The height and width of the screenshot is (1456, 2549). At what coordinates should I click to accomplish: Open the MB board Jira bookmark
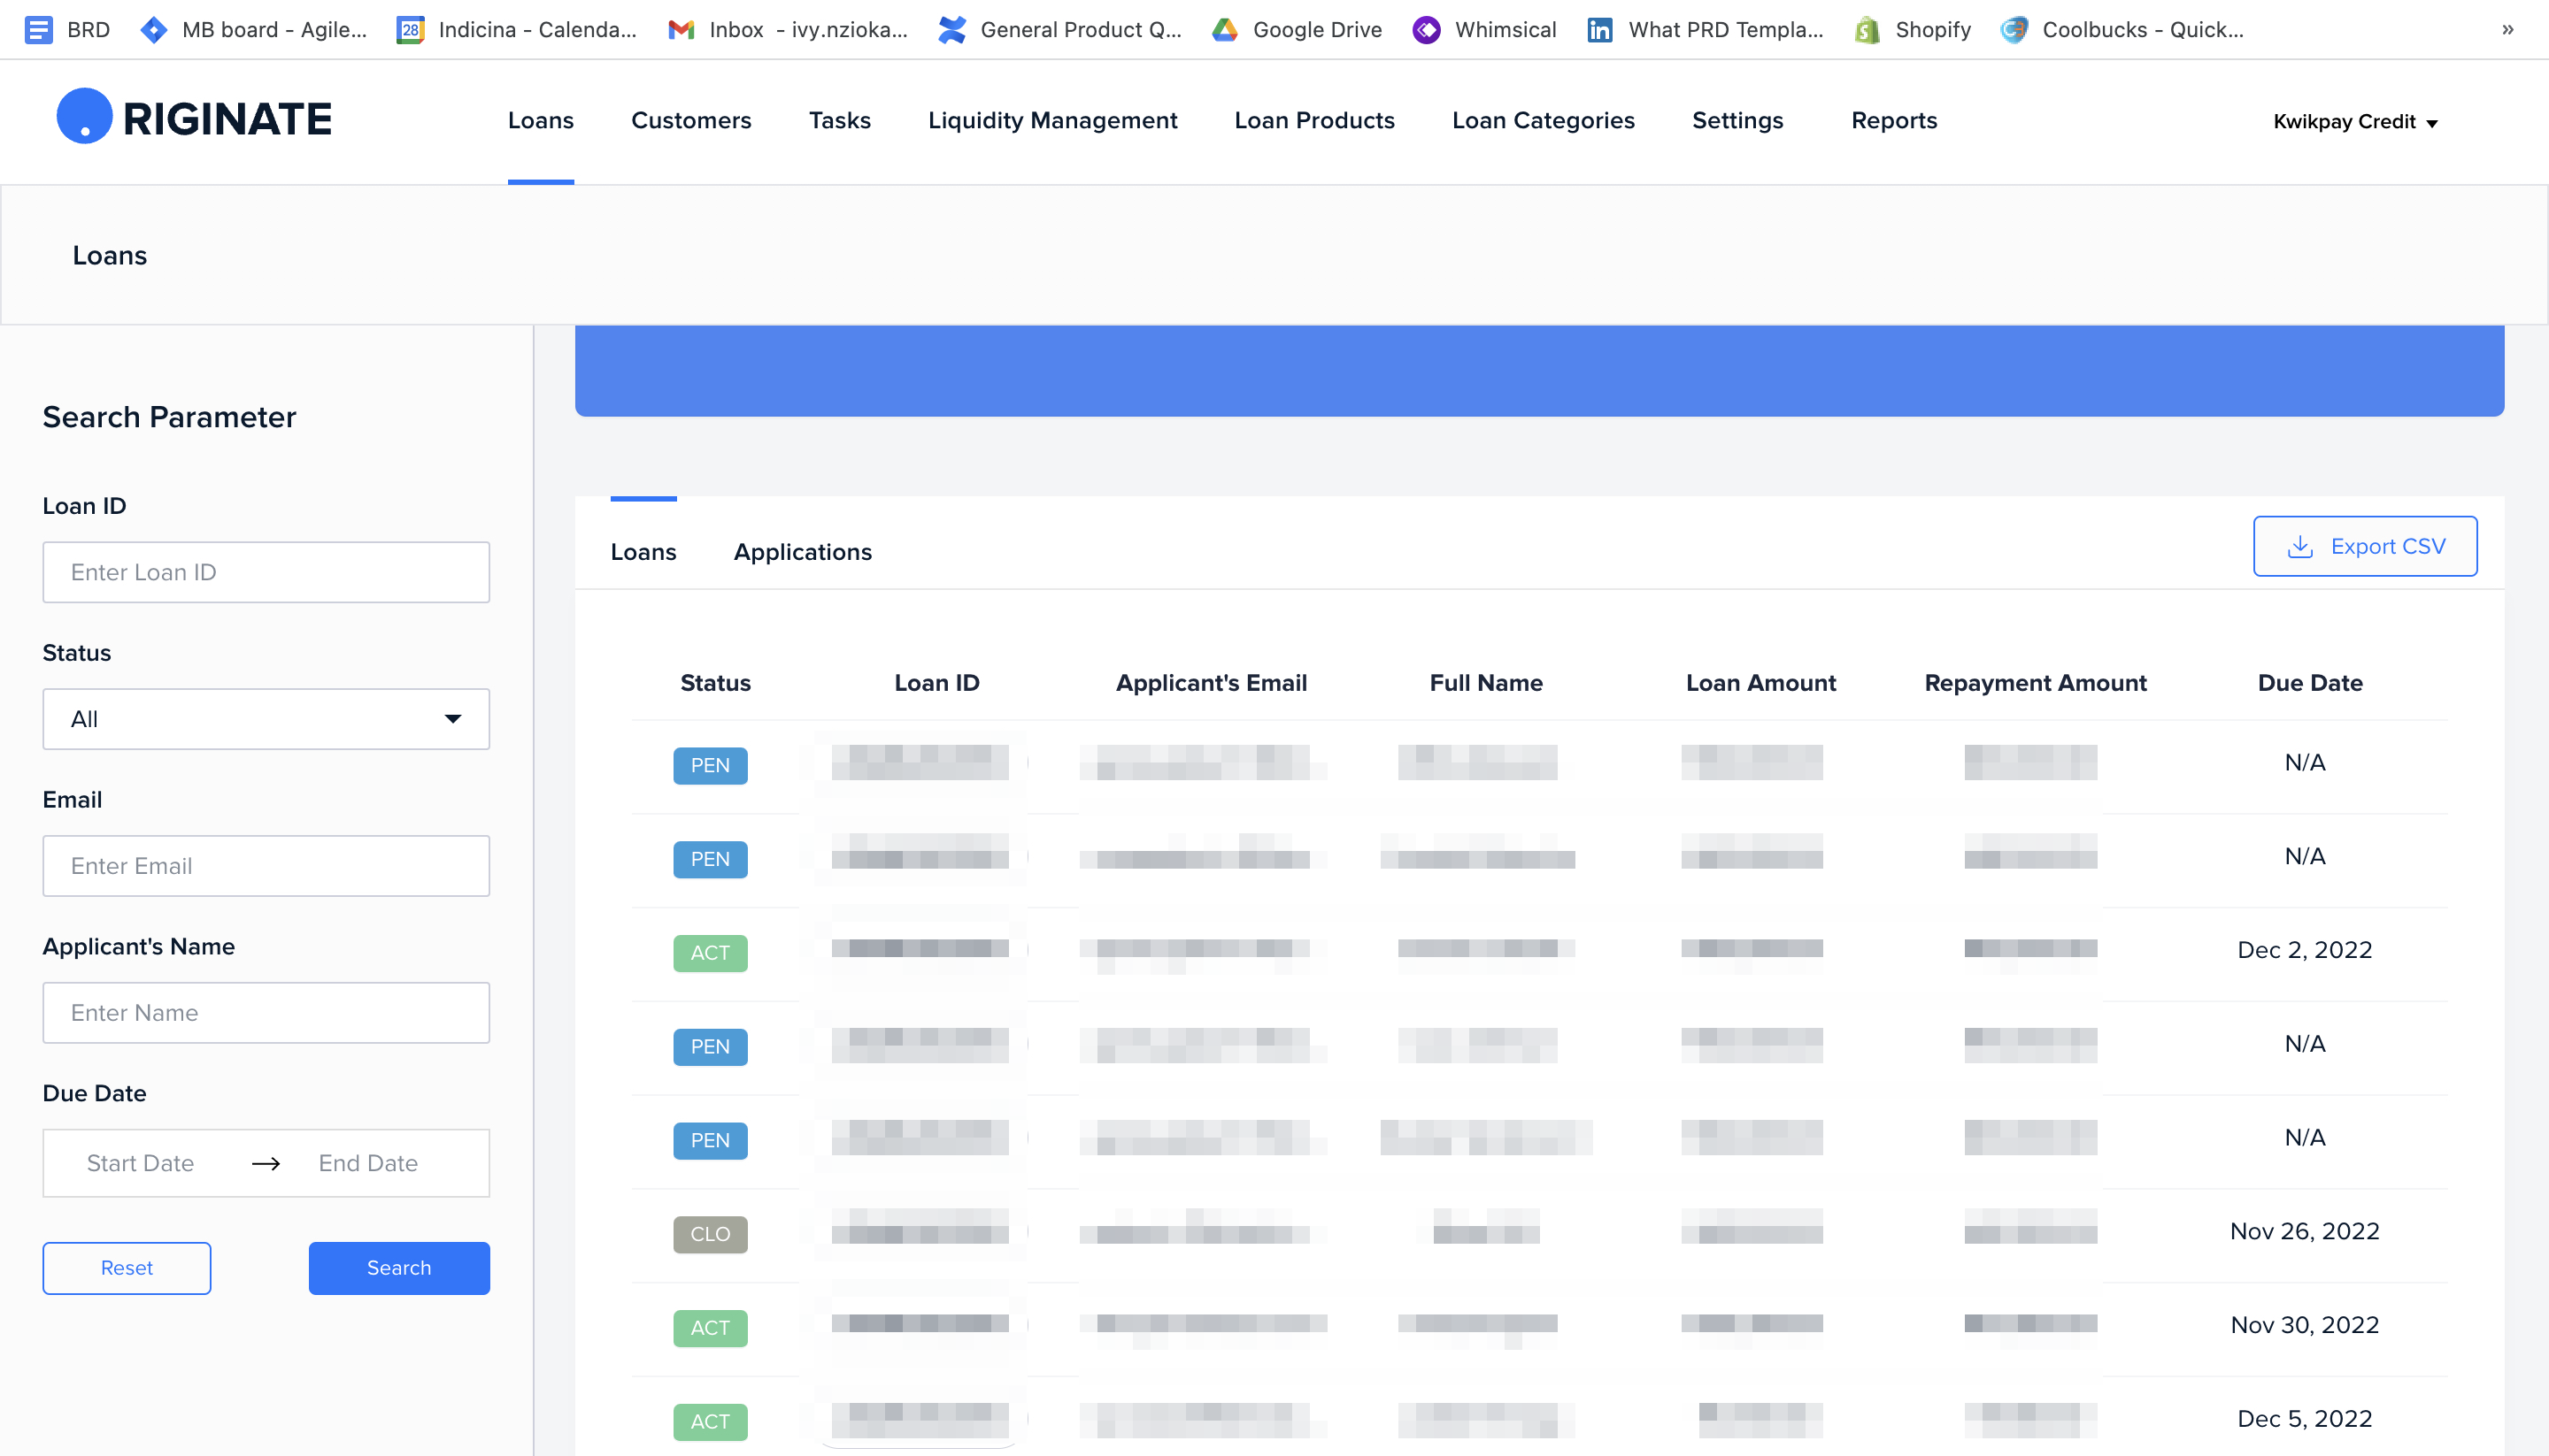(x=254, y=30)
